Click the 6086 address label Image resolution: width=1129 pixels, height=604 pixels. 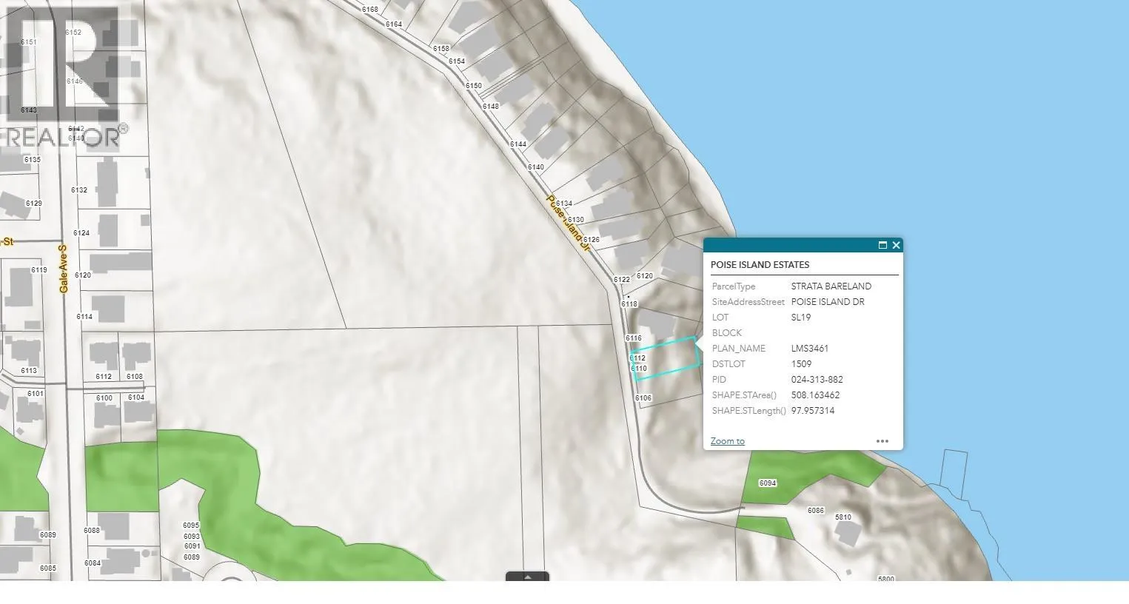[815, 511]
